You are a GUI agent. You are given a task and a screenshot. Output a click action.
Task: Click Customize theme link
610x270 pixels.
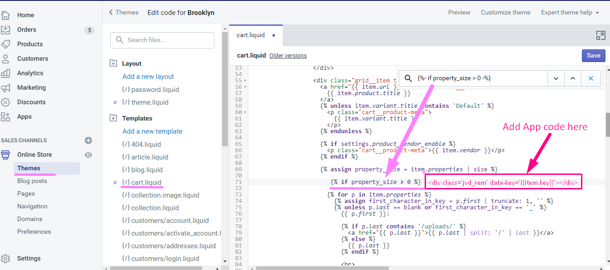(505, 12)
